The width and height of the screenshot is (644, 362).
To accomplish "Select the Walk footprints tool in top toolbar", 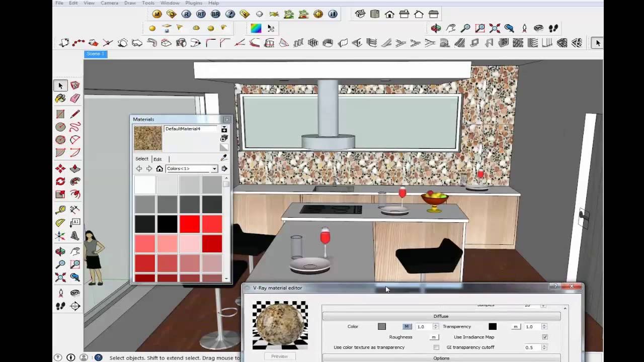I will (553, 28).
